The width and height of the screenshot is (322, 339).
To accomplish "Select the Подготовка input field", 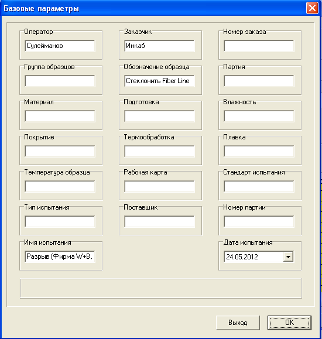I will [x=159, y=116].
